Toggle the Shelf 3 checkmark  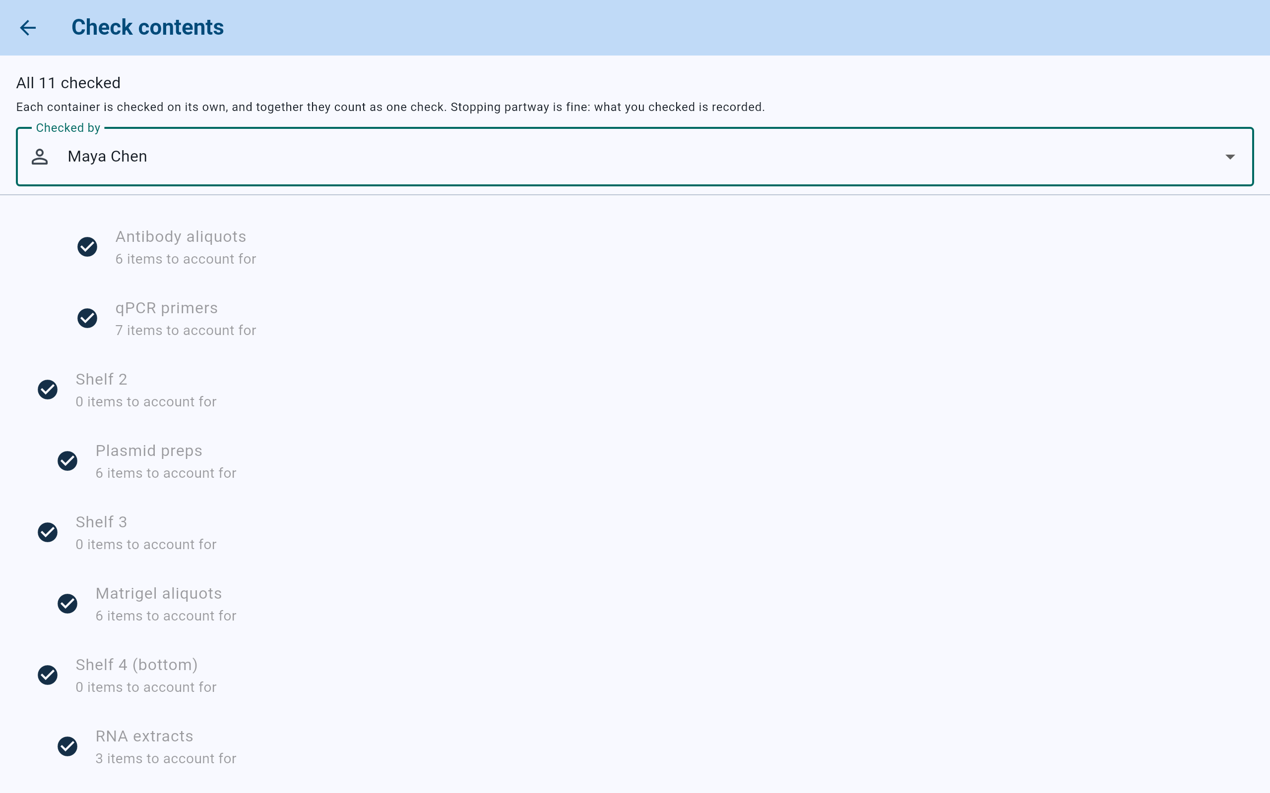point(48,532)
